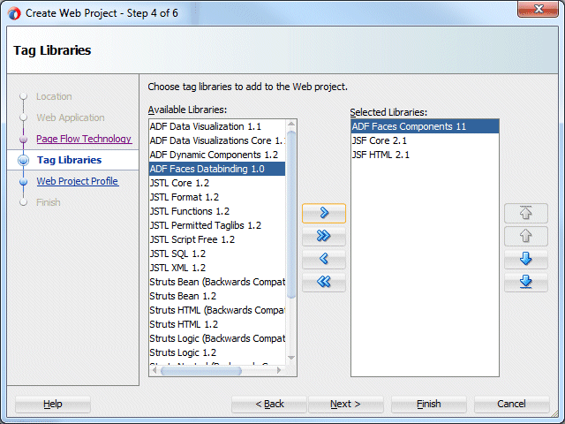This screenshot has width=565, height=424.
Task: Select JSF Core 2.1 in Selected Libraries
Action: pyautogui.click(x=425, y=140)
